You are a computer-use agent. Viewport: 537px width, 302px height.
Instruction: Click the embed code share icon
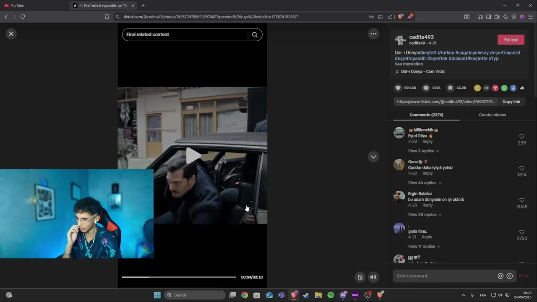[x=486, y=88]
